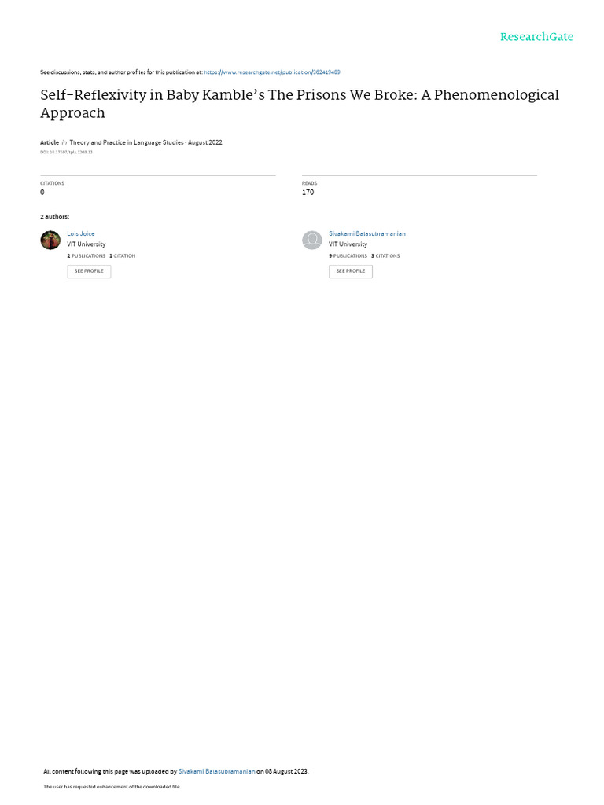This screenshot has height=805, width=604.
Task: Click Sivakami Balasubramanian's placeholder avatar
Action: pos(311,240)
